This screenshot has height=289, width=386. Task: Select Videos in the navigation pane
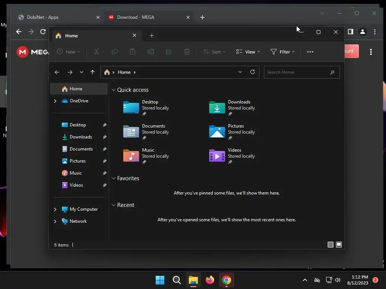coord(79,185)
